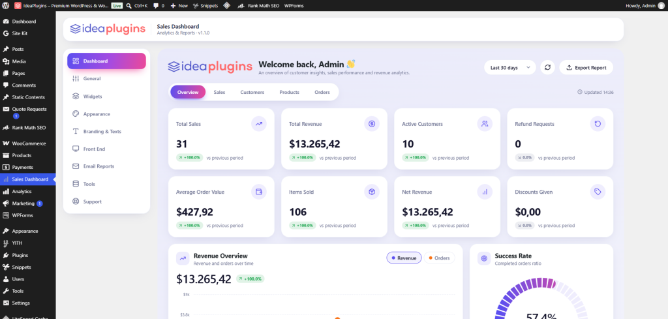Click the Email Reports envelope icon
Screen dimensions: 668x319
(76, 166)
